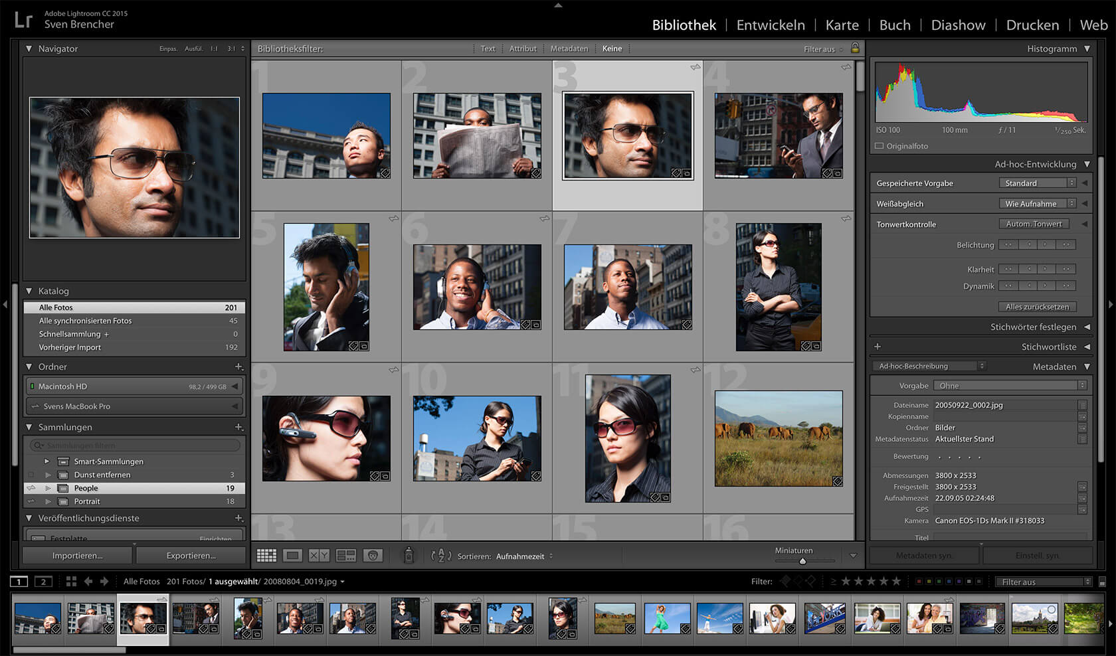Screen dimensions: 1116x656
Task: Open people face view icon
Action: click(373, 556)
